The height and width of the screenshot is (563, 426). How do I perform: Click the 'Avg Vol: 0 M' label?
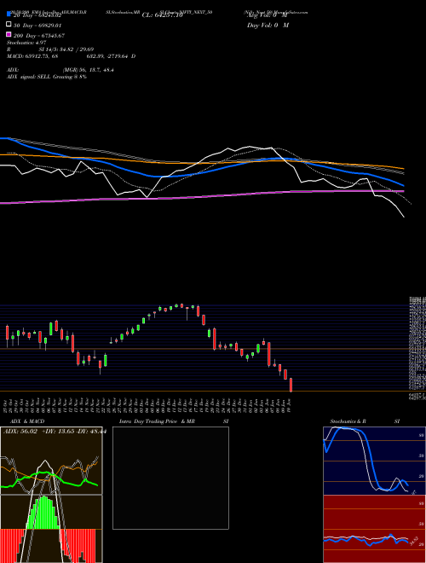(268, 15)
